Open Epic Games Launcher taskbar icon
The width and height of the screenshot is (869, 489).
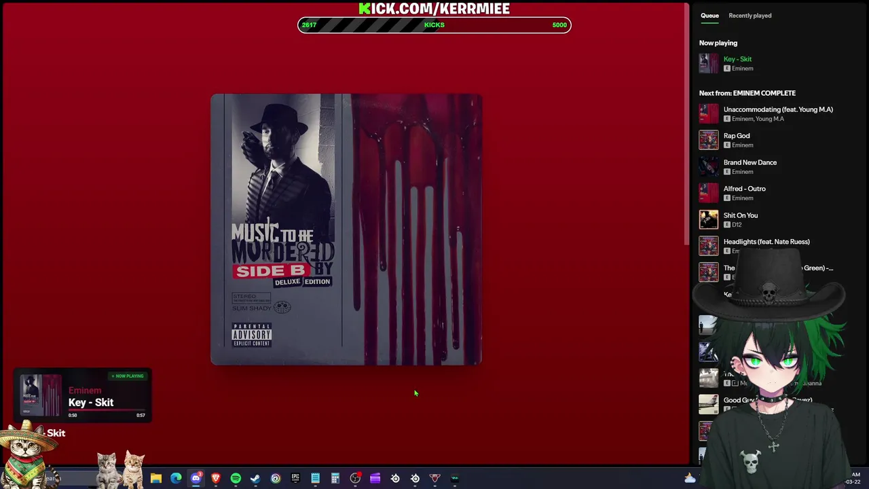[x=295, y=478]
